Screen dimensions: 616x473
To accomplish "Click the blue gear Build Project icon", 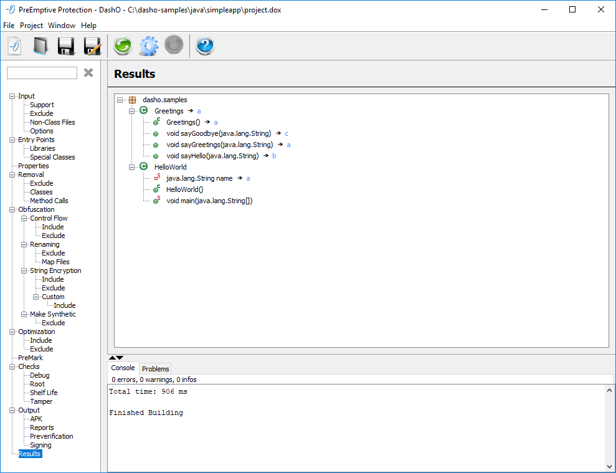I will pyautogui.click(x=148, y=46).
